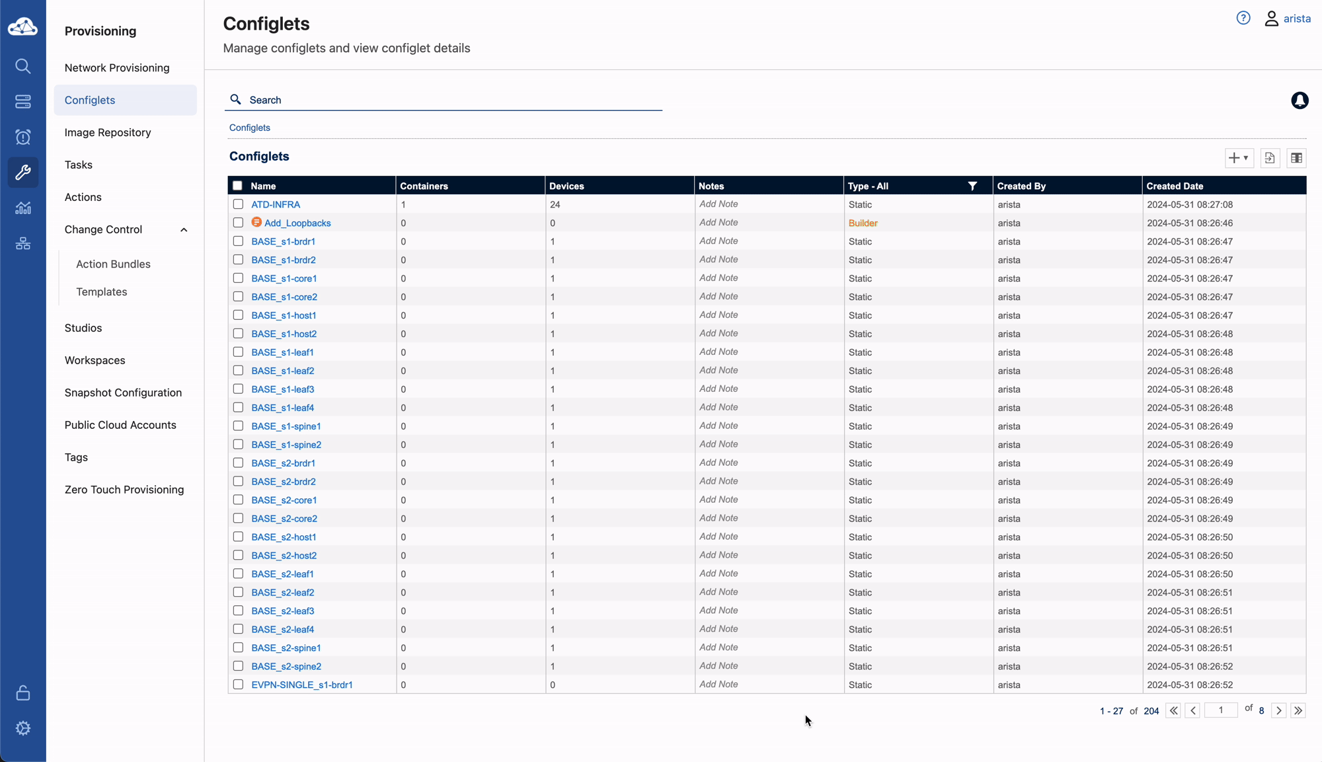This screenshot has height=762, width=1322.
Task: Open the Events alarm icon in sidebar
Action: (23, 137)
